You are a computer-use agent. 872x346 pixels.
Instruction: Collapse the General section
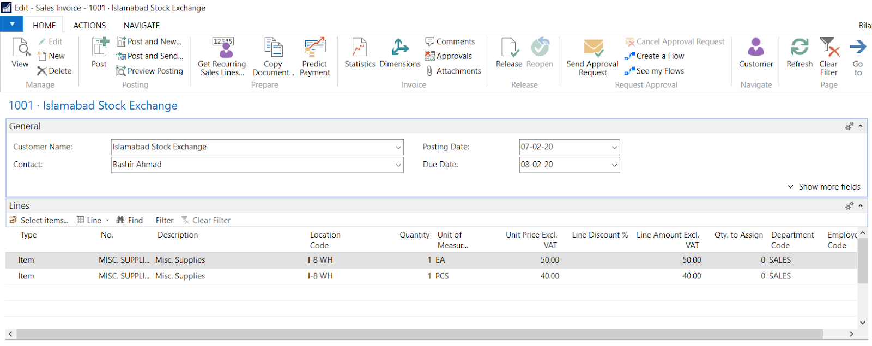point(861,126)
